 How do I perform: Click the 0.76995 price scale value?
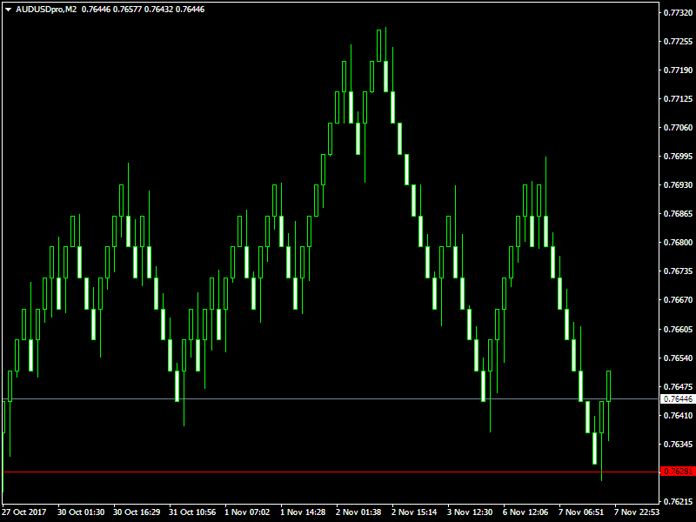coord(678,157)
